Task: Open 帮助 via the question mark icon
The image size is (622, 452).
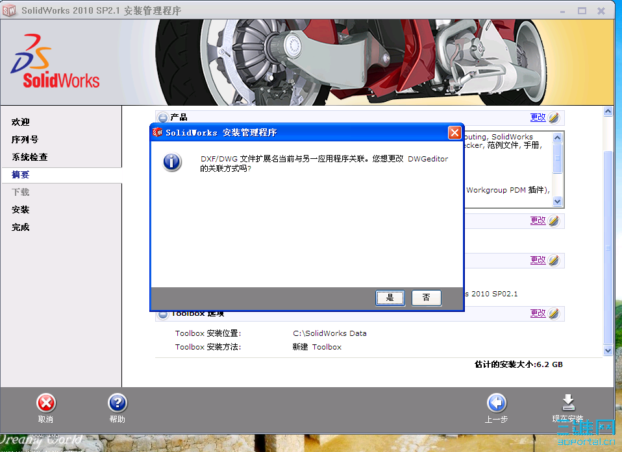Action: (x=118, y=403)
